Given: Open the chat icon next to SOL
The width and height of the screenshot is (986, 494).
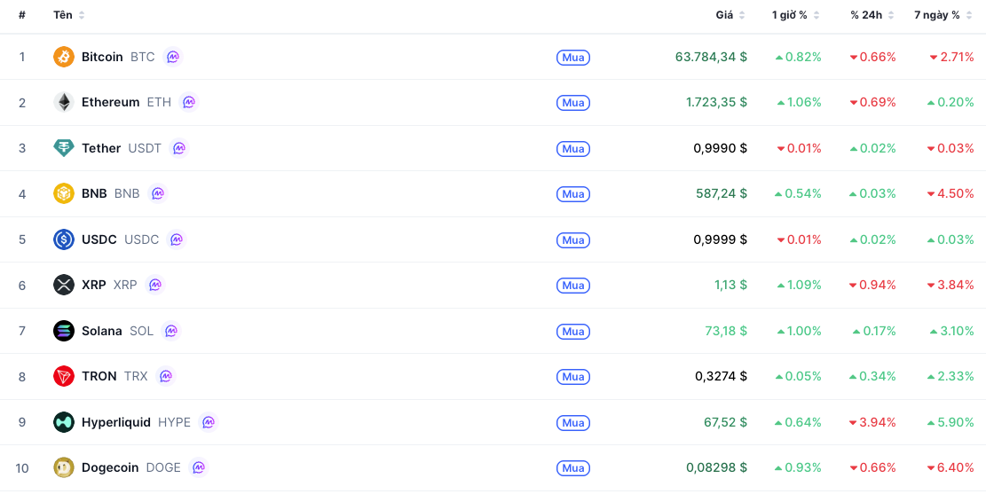Looking at the screenshot, I should pos(171,331).
